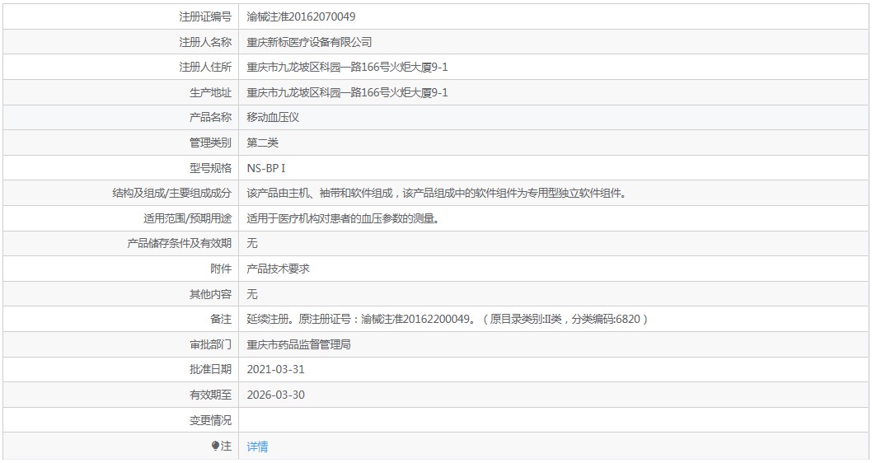Select the expiry date 2026-03-30
Image resolution: width=872 pixels, height=463 pixels.
[x=276, y=395]
